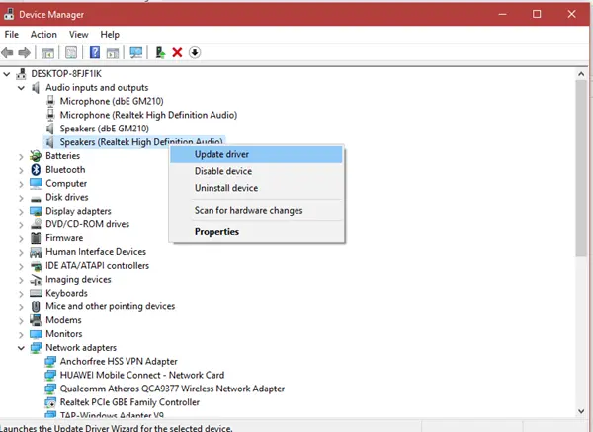This screenshot has width=593, height=432.
Task: Open the Action menu
Action: [43, 35]
